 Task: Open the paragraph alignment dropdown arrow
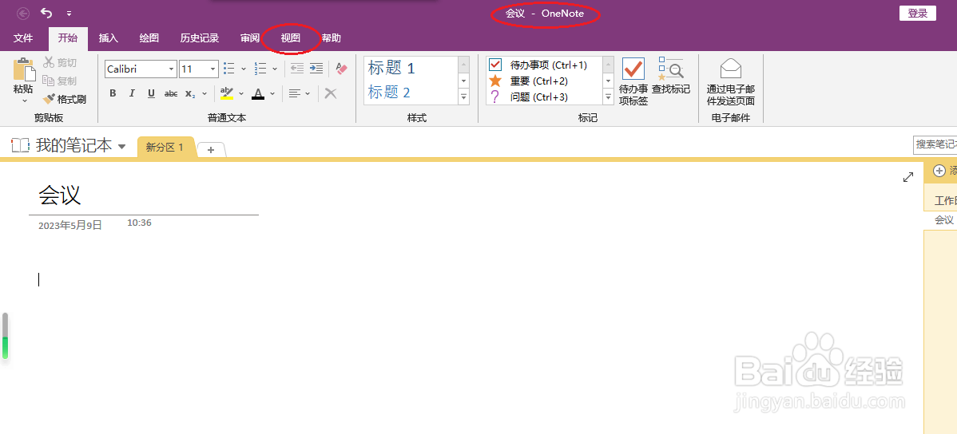click(x=308, y=93)
